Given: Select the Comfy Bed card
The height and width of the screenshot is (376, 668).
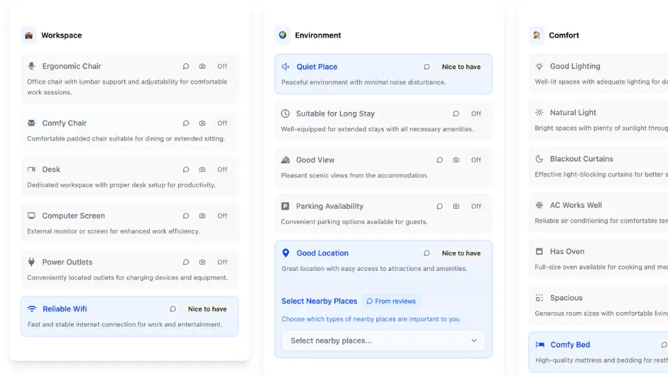Looking at the screenshot, I should click(598, 352).
